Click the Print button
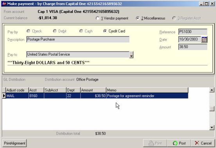The height and width of the screenshot is (148, 216). [x=155, y=143]
